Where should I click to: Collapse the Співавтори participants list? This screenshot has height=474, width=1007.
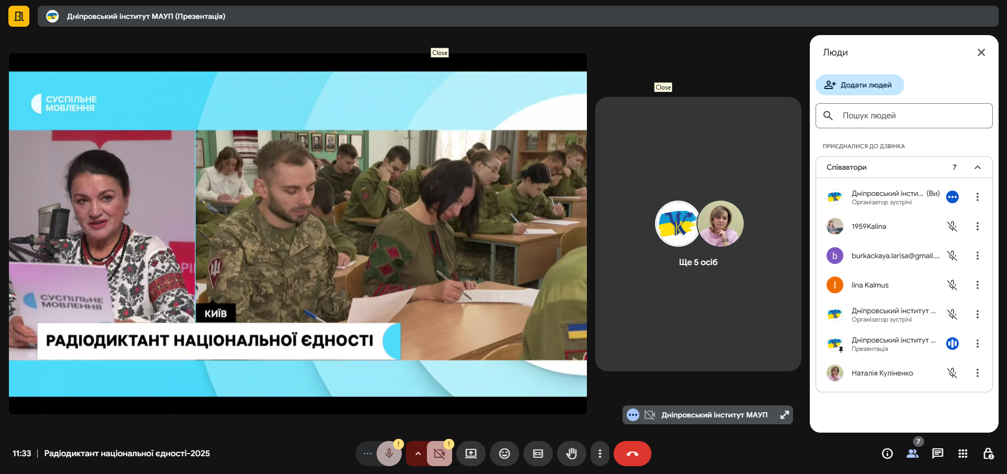[977, 168]
